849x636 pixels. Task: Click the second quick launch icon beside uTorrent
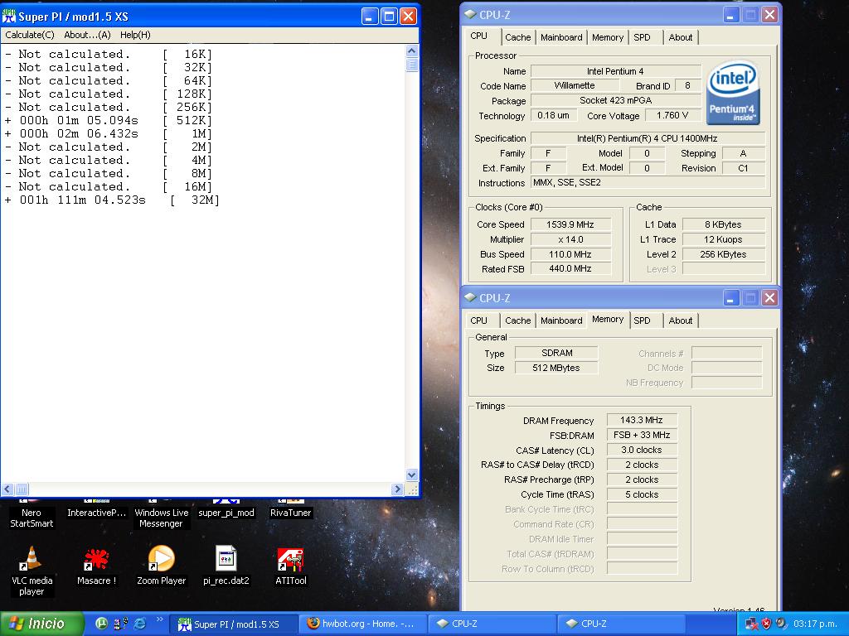(x=121, y=623)
